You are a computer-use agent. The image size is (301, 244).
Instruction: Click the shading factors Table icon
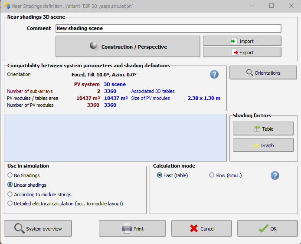[x=257, y=129]
